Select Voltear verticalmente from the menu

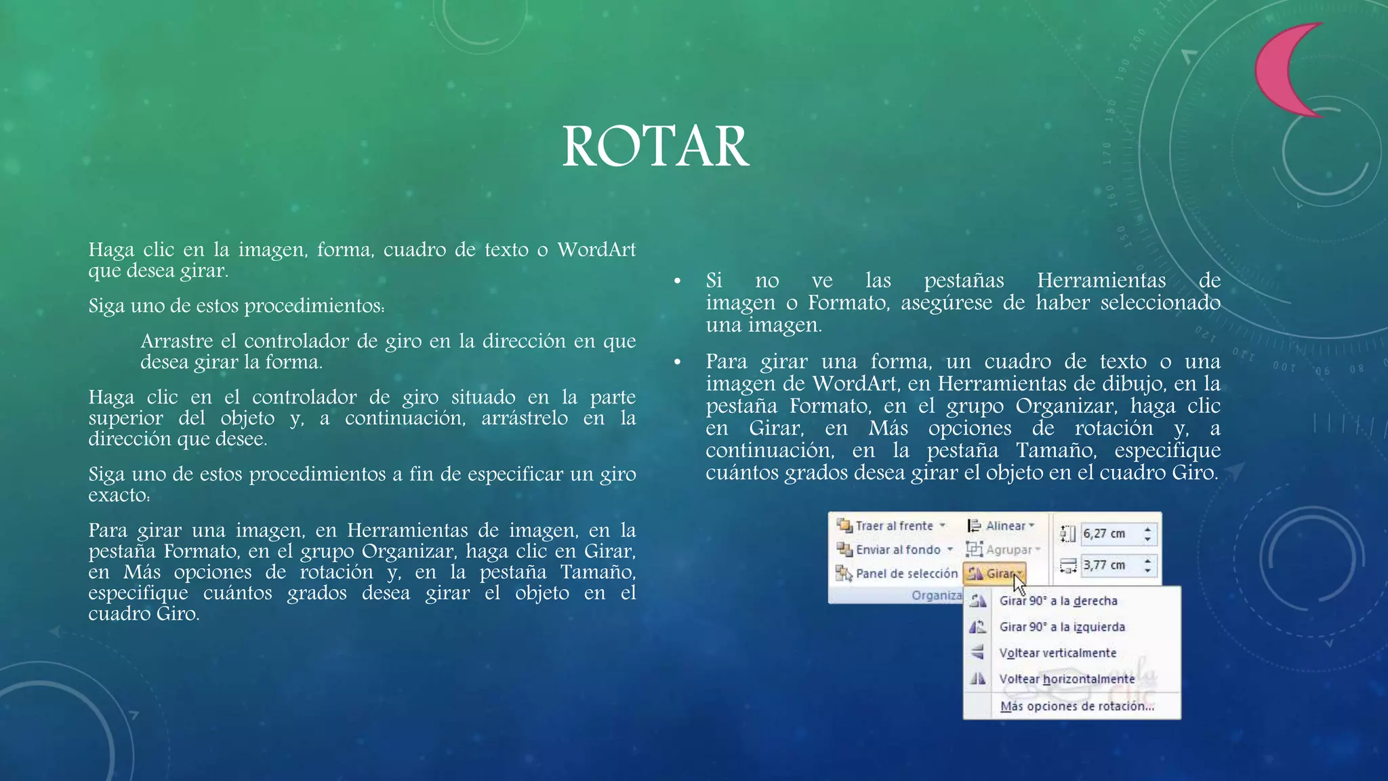click(1071, 653)
